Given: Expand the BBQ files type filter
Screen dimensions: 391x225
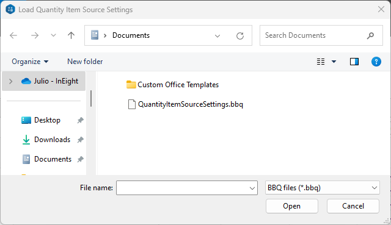Looking at the screenshot, I should pos(323,188).
